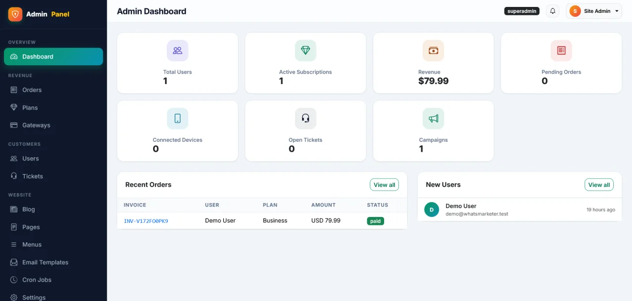Viewport: 632px width, 301px height.
Task: Open Menus in the sidebar
Action: [53, 245]
